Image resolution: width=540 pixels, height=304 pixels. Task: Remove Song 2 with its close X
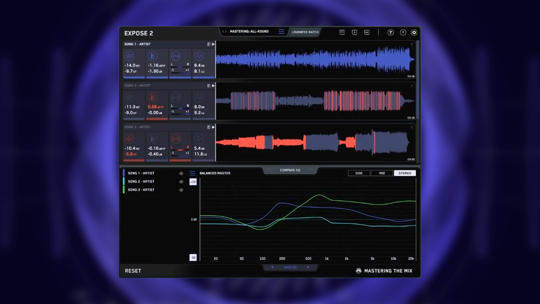(412, 86)
